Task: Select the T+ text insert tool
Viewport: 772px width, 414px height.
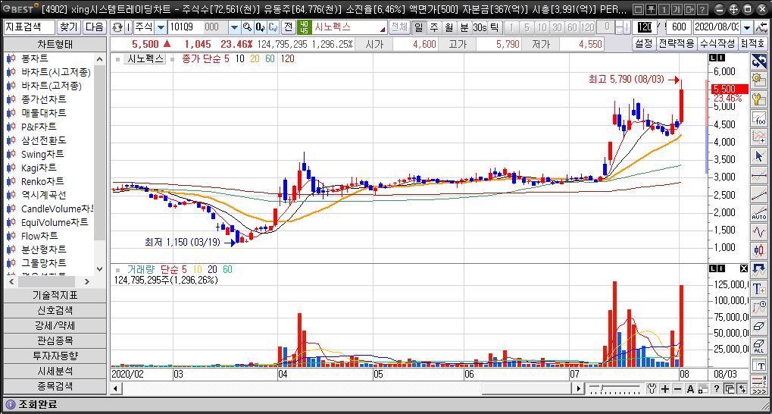Action: point(758,289)
